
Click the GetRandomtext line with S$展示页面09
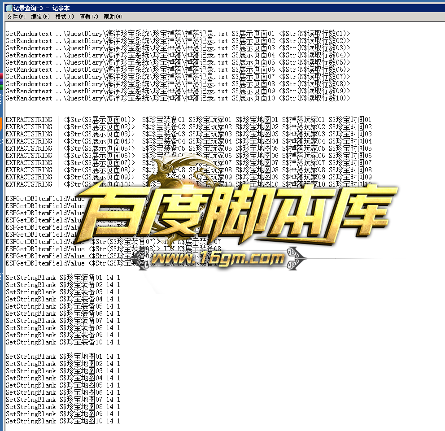(x=178, y=91)
